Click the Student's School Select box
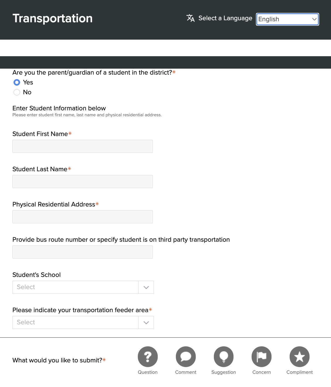The height and width of the screenshot is (387, 331). (x=76, y=287)
